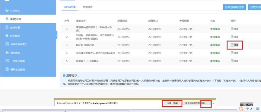The image size is (261, 112).
Task: Select 其他收入-工会筹备金 report name
Action: pos(87,61)
